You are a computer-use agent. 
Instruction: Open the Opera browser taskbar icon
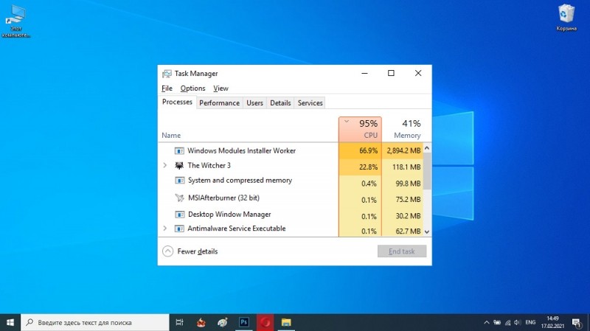click(265, 322)
